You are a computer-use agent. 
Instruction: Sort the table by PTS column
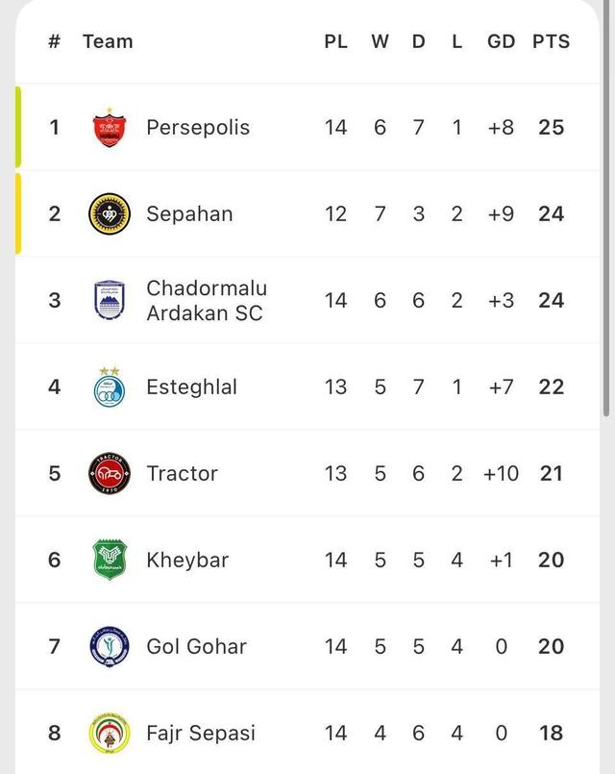tap(551, 41)
